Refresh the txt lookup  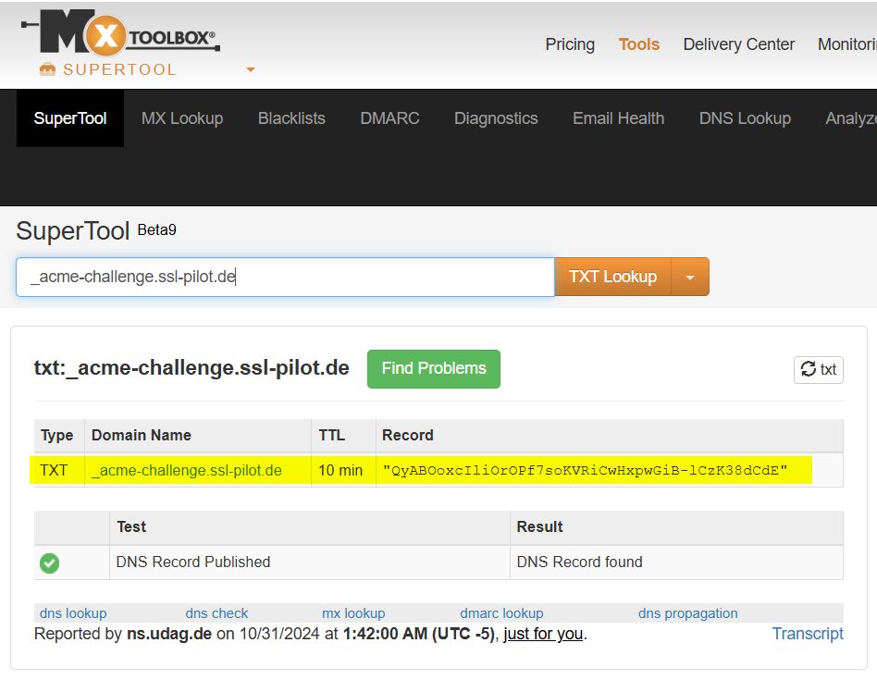(819, 370)
